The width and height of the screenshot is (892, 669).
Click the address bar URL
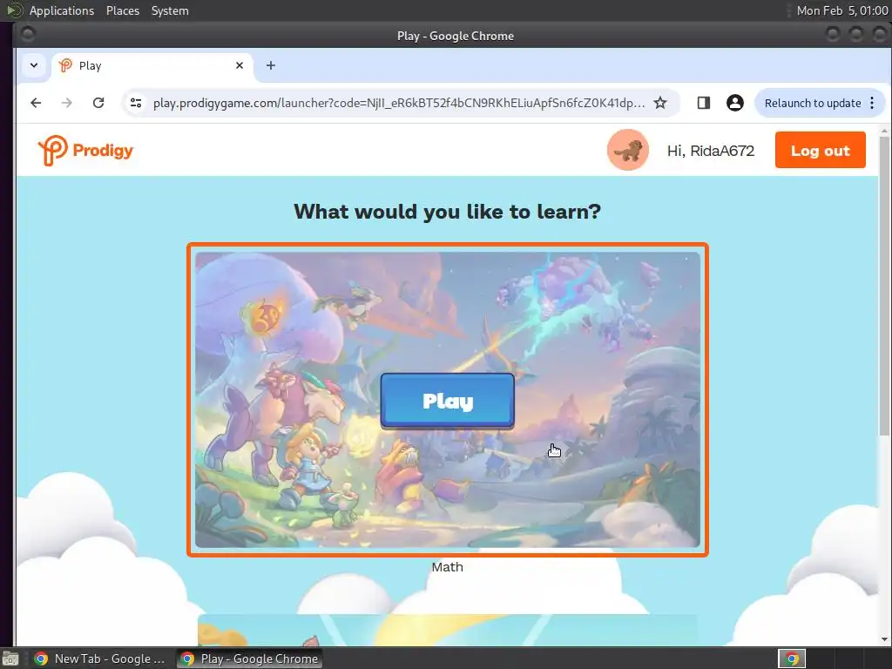(399, 103)
